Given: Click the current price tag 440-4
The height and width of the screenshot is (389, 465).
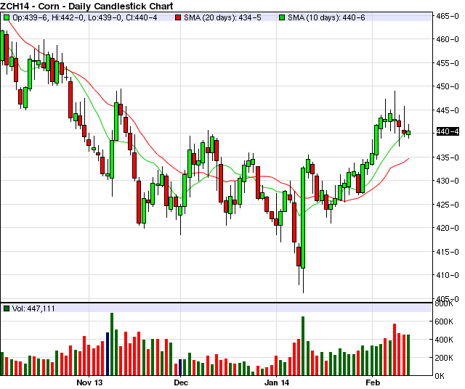Looking at the screenshot, I should pyautogui.click(x=448, y=131).
